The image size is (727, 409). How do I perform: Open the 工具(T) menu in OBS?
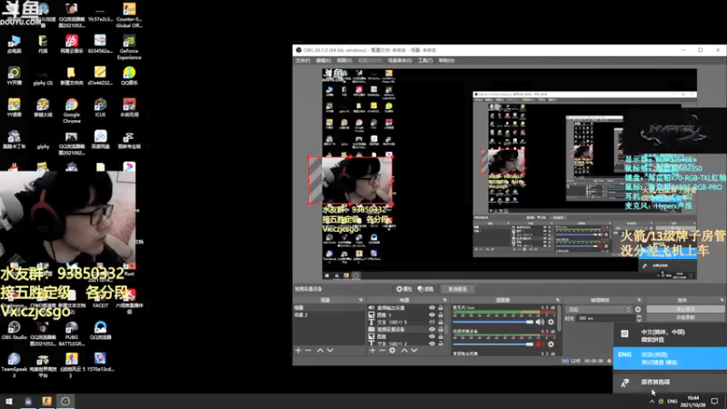424,61
